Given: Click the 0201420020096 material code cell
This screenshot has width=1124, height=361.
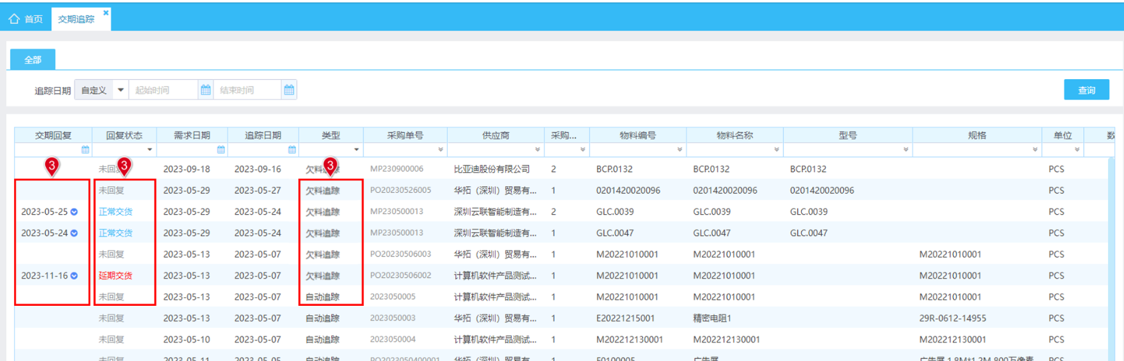Looking at the screenshot, I should click(628, 190).
